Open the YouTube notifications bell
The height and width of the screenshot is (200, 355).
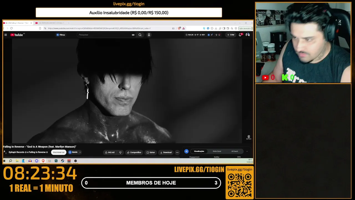[x=240, y=35]
